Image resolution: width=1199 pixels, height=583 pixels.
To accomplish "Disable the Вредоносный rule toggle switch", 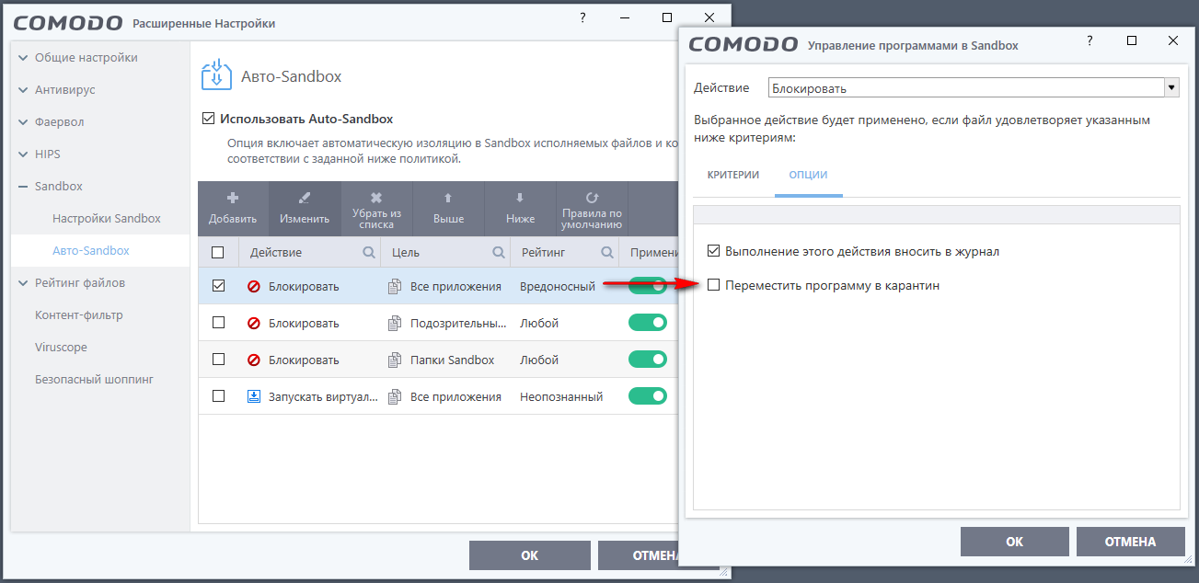I will coord(648,286).
